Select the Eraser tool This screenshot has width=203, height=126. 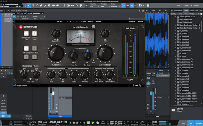click(41, 6)
